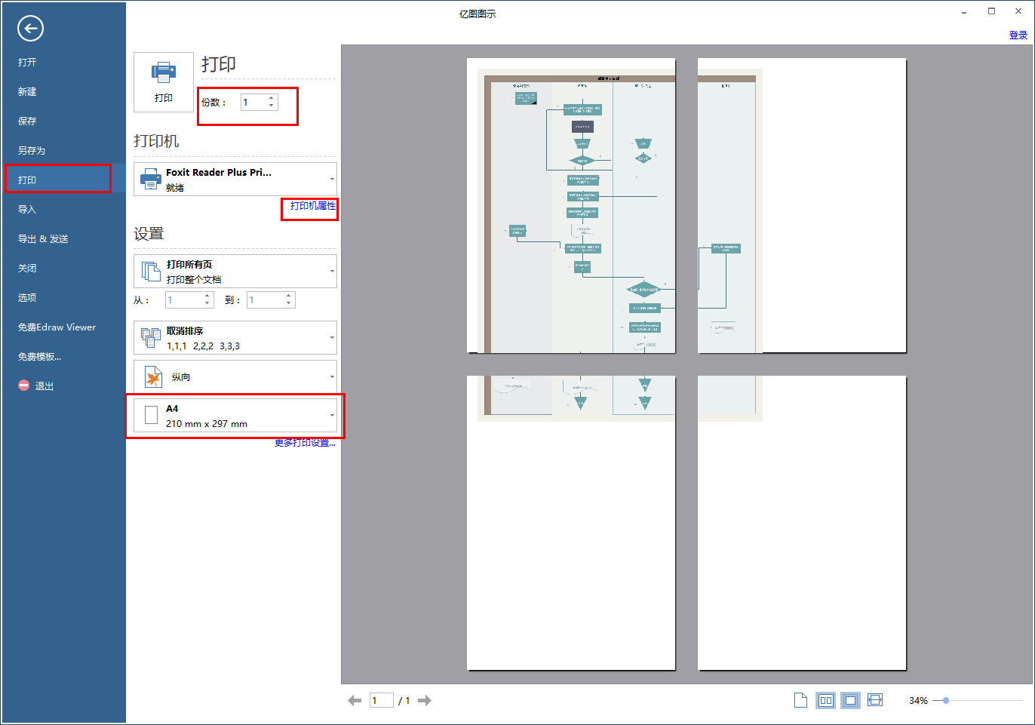This screenshot has width=1035, height=725.
Task: Click the red Exit icon in sidebar
Action: point(24,386)
